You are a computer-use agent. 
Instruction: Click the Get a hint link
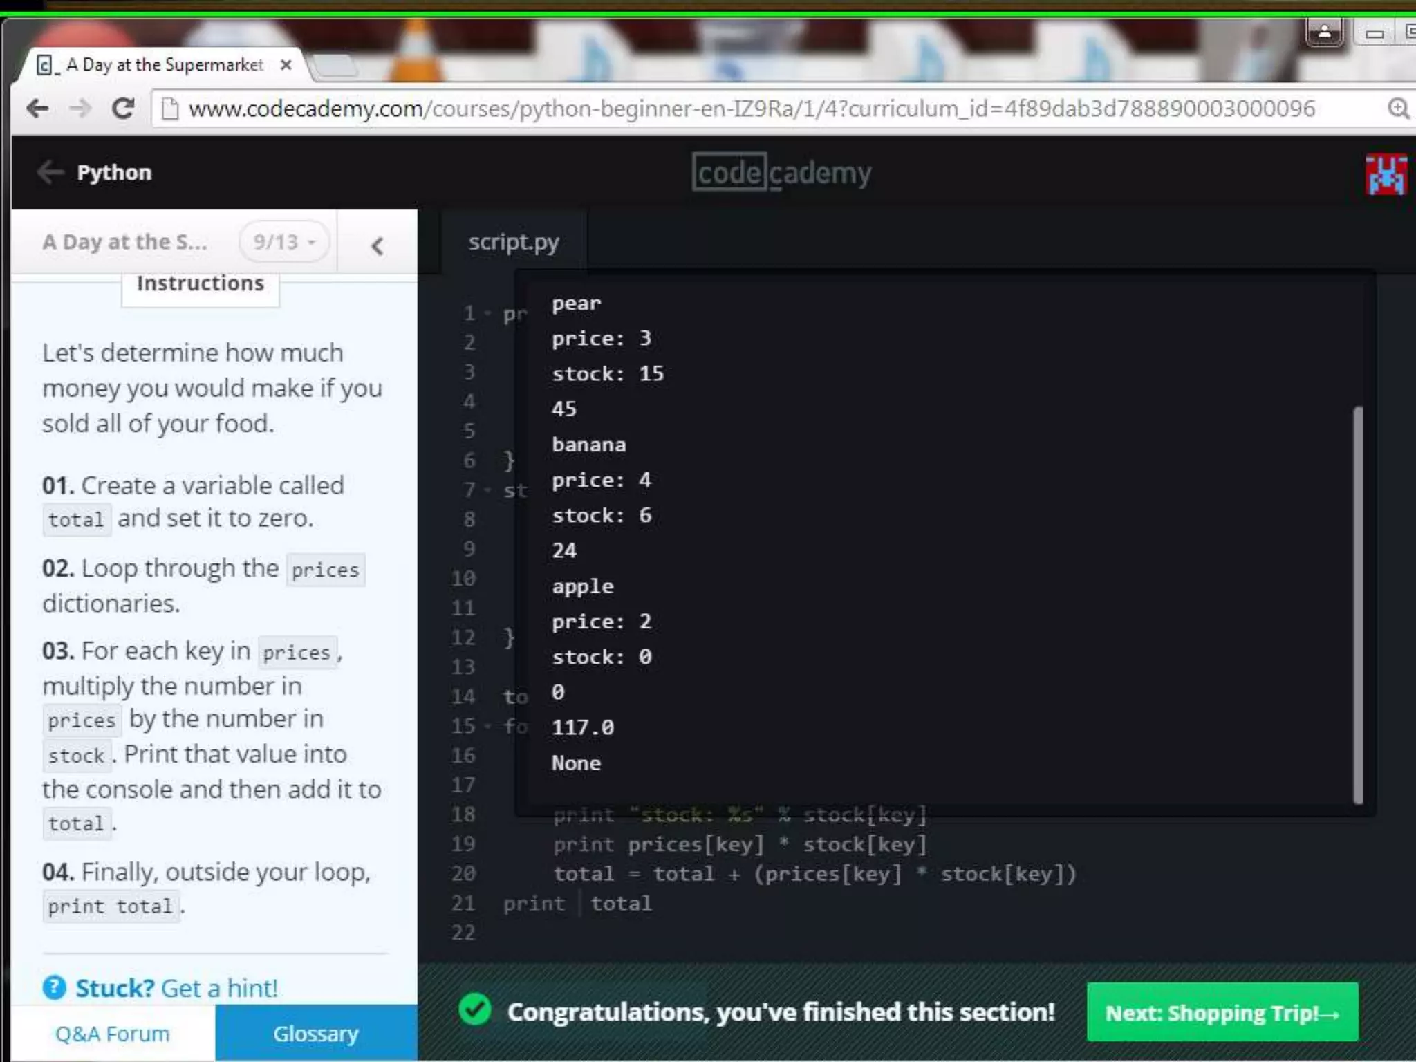click(219, 987)
